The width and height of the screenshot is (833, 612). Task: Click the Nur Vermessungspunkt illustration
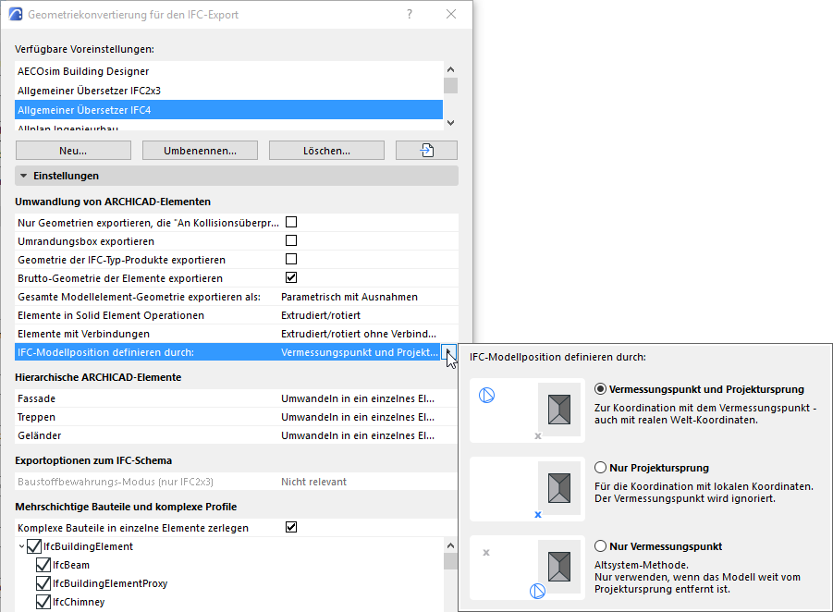527,568
